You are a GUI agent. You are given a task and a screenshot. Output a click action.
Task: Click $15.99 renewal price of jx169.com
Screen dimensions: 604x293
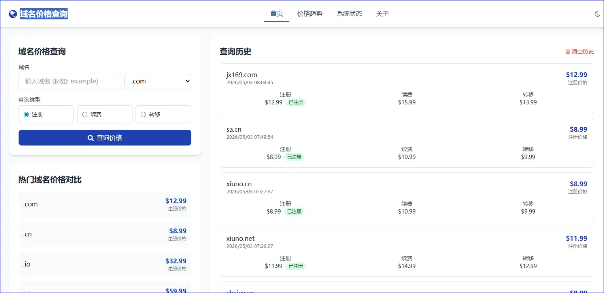pos(407,102)
